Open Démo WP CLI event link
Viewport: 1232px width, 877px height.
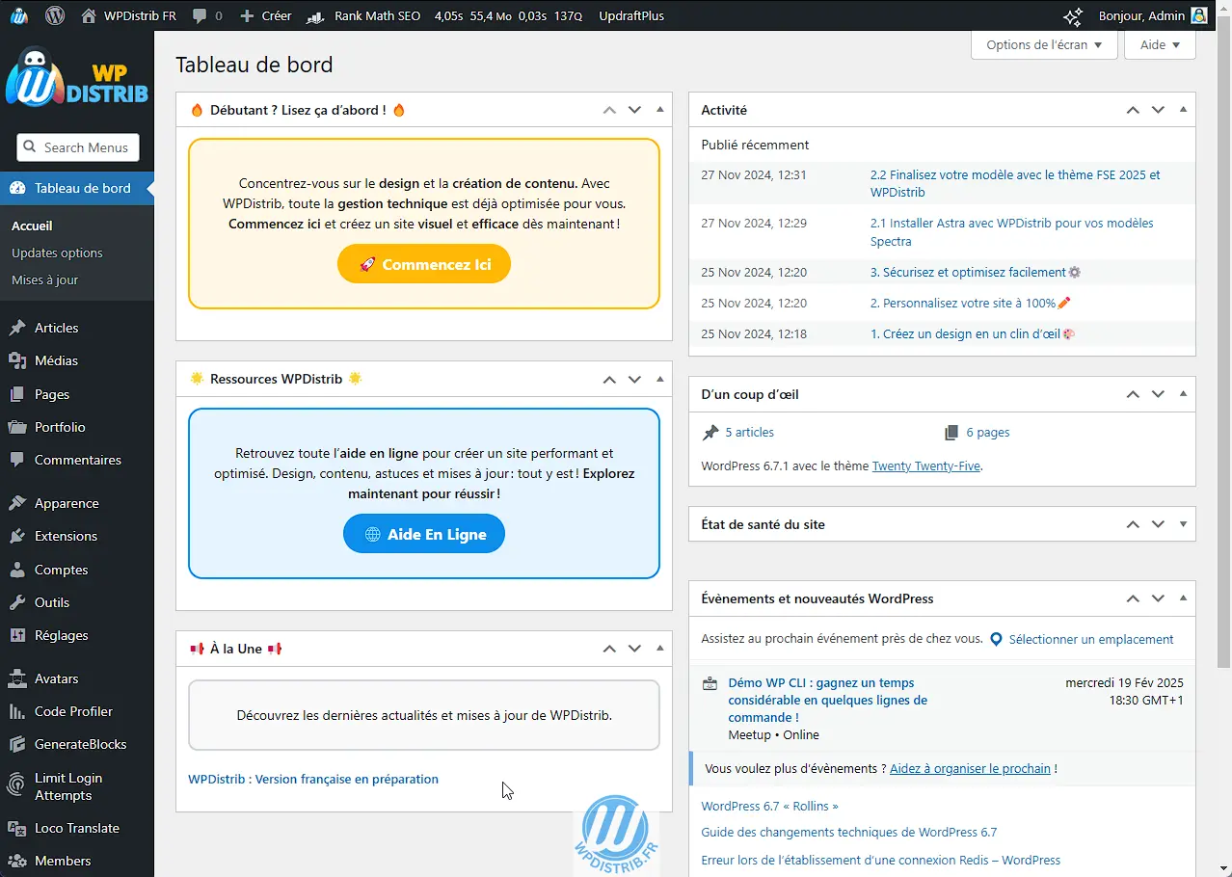click(x=828, y=700)
